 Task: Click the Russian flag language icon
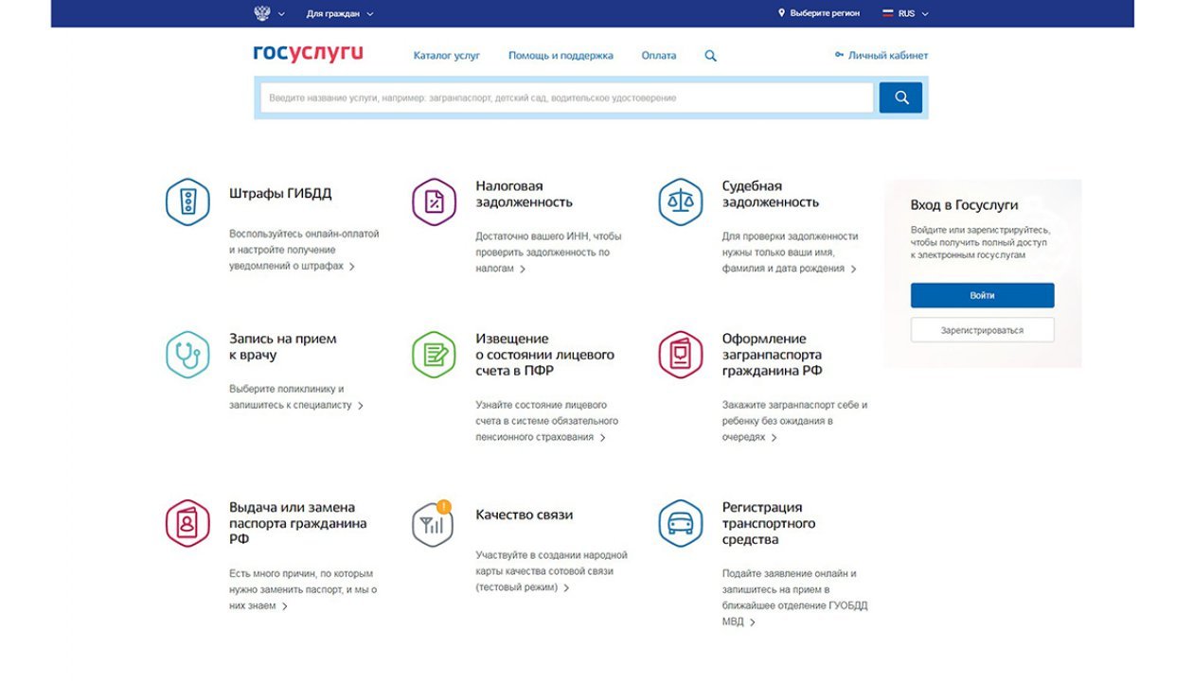(x=888, y=13)
